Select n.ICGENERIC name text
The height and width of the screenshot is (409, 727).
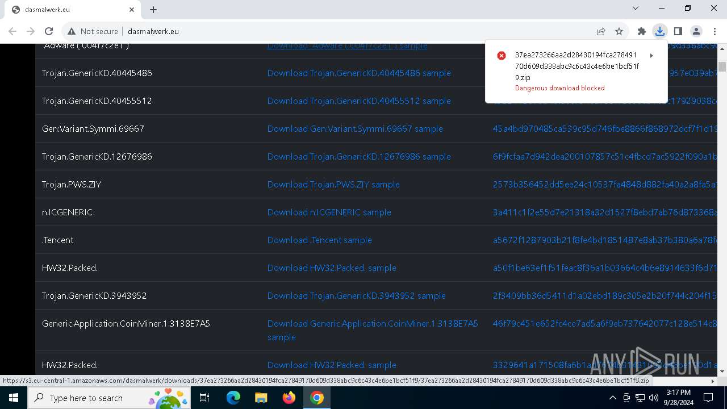(67, 212)
